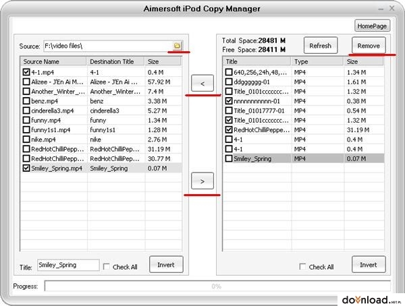Check the Another_Winter source file

click(26, 92)
